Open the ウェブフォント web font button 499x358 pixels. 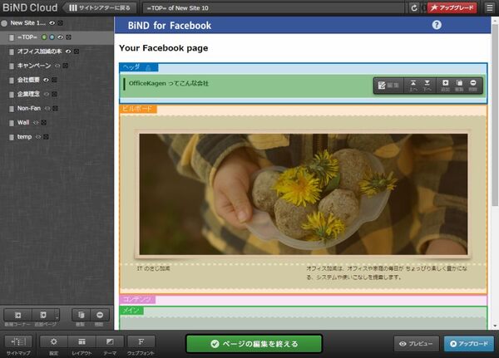141,342
